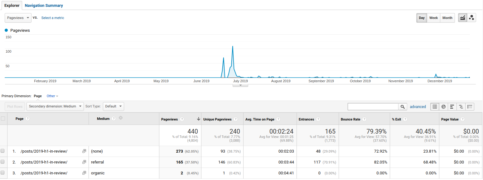The width and height of the screenshot is (483, 180).
Task: Open the Pageviews metric dropdown
Action: (x=18, y=18)
